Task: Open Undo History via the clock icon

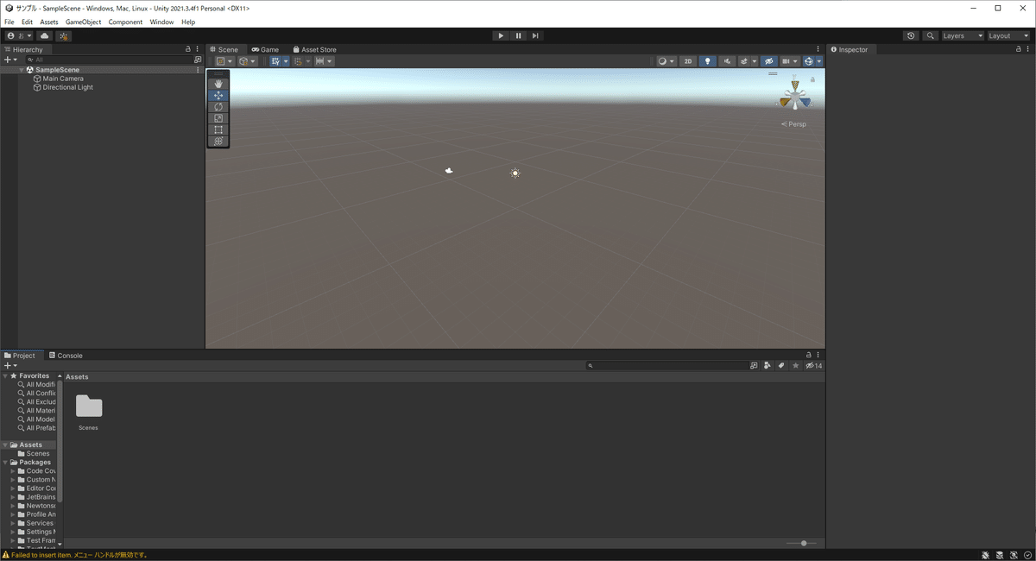Action: click(x=911, y=35)
